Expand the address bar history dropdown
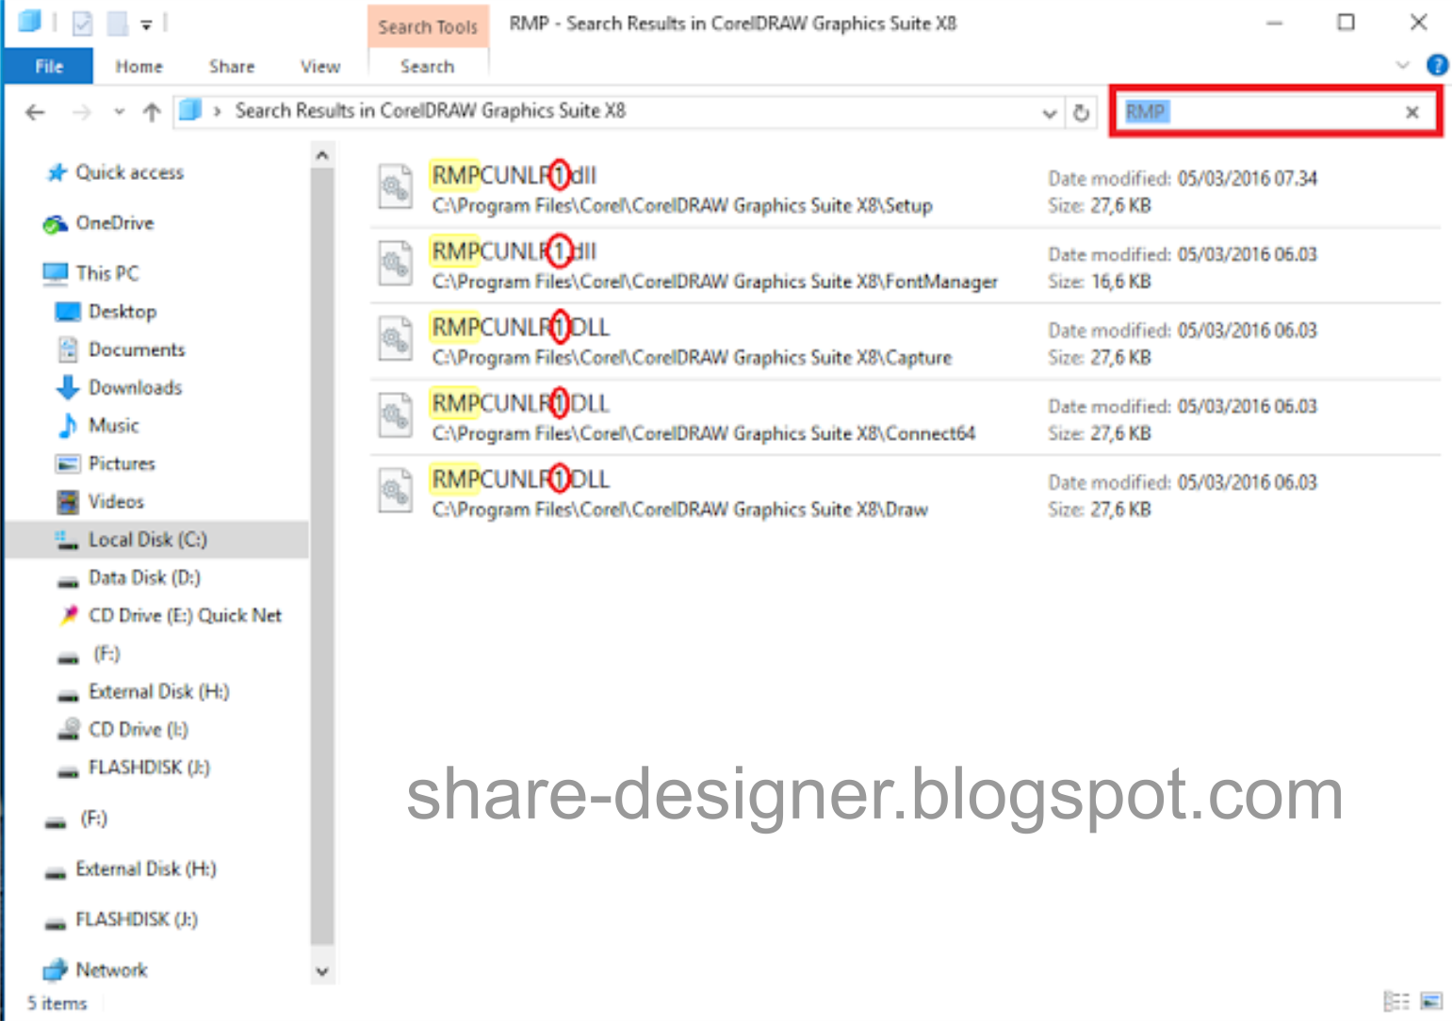1453x1021 pixels. 1049,113
